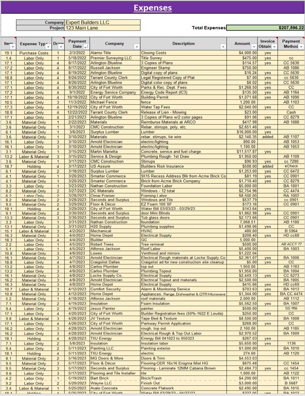Image resolution: width=305 pixels, height=396 pixels.
Task: Select the Craigslist Dallas company cell
Action: pos(115,262)
